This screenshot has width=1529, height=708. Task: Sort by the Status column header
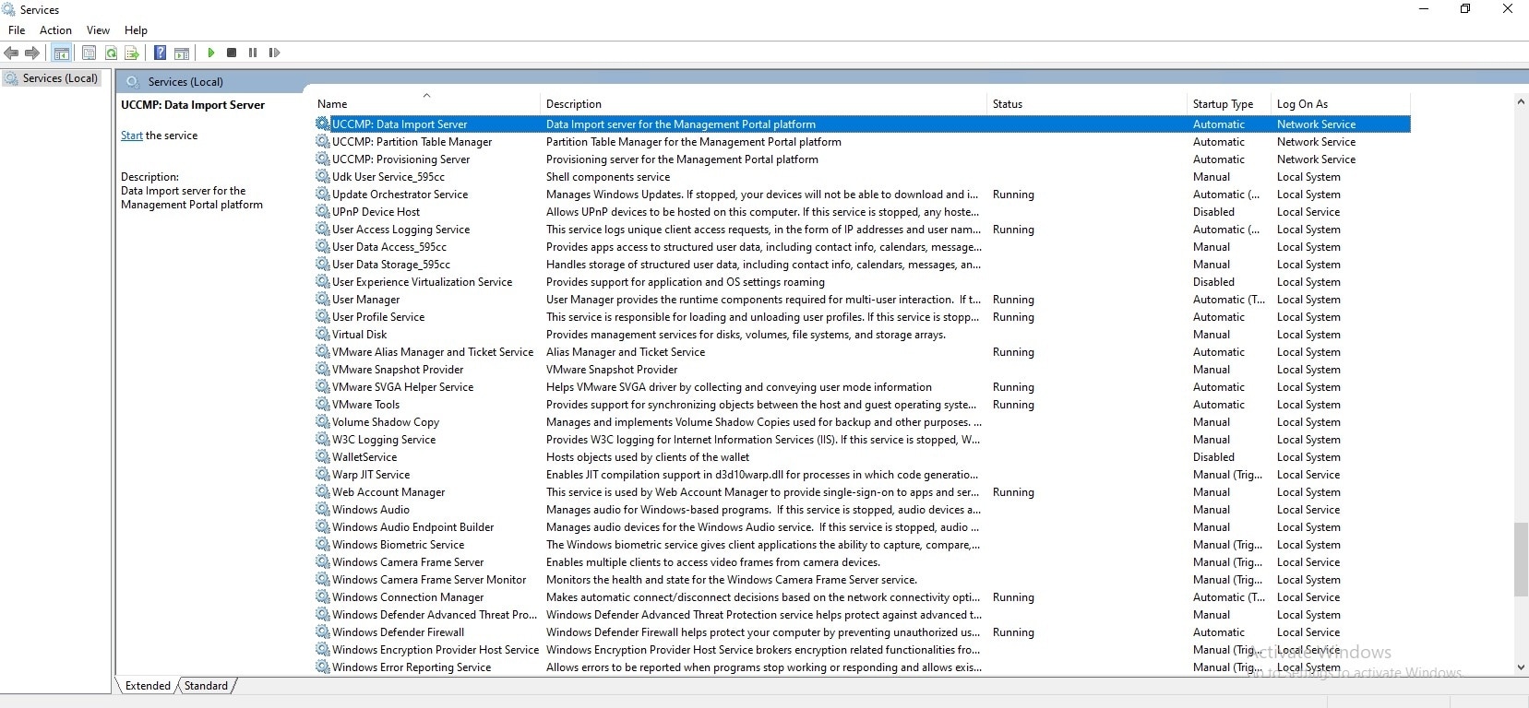click(1088, 104)
